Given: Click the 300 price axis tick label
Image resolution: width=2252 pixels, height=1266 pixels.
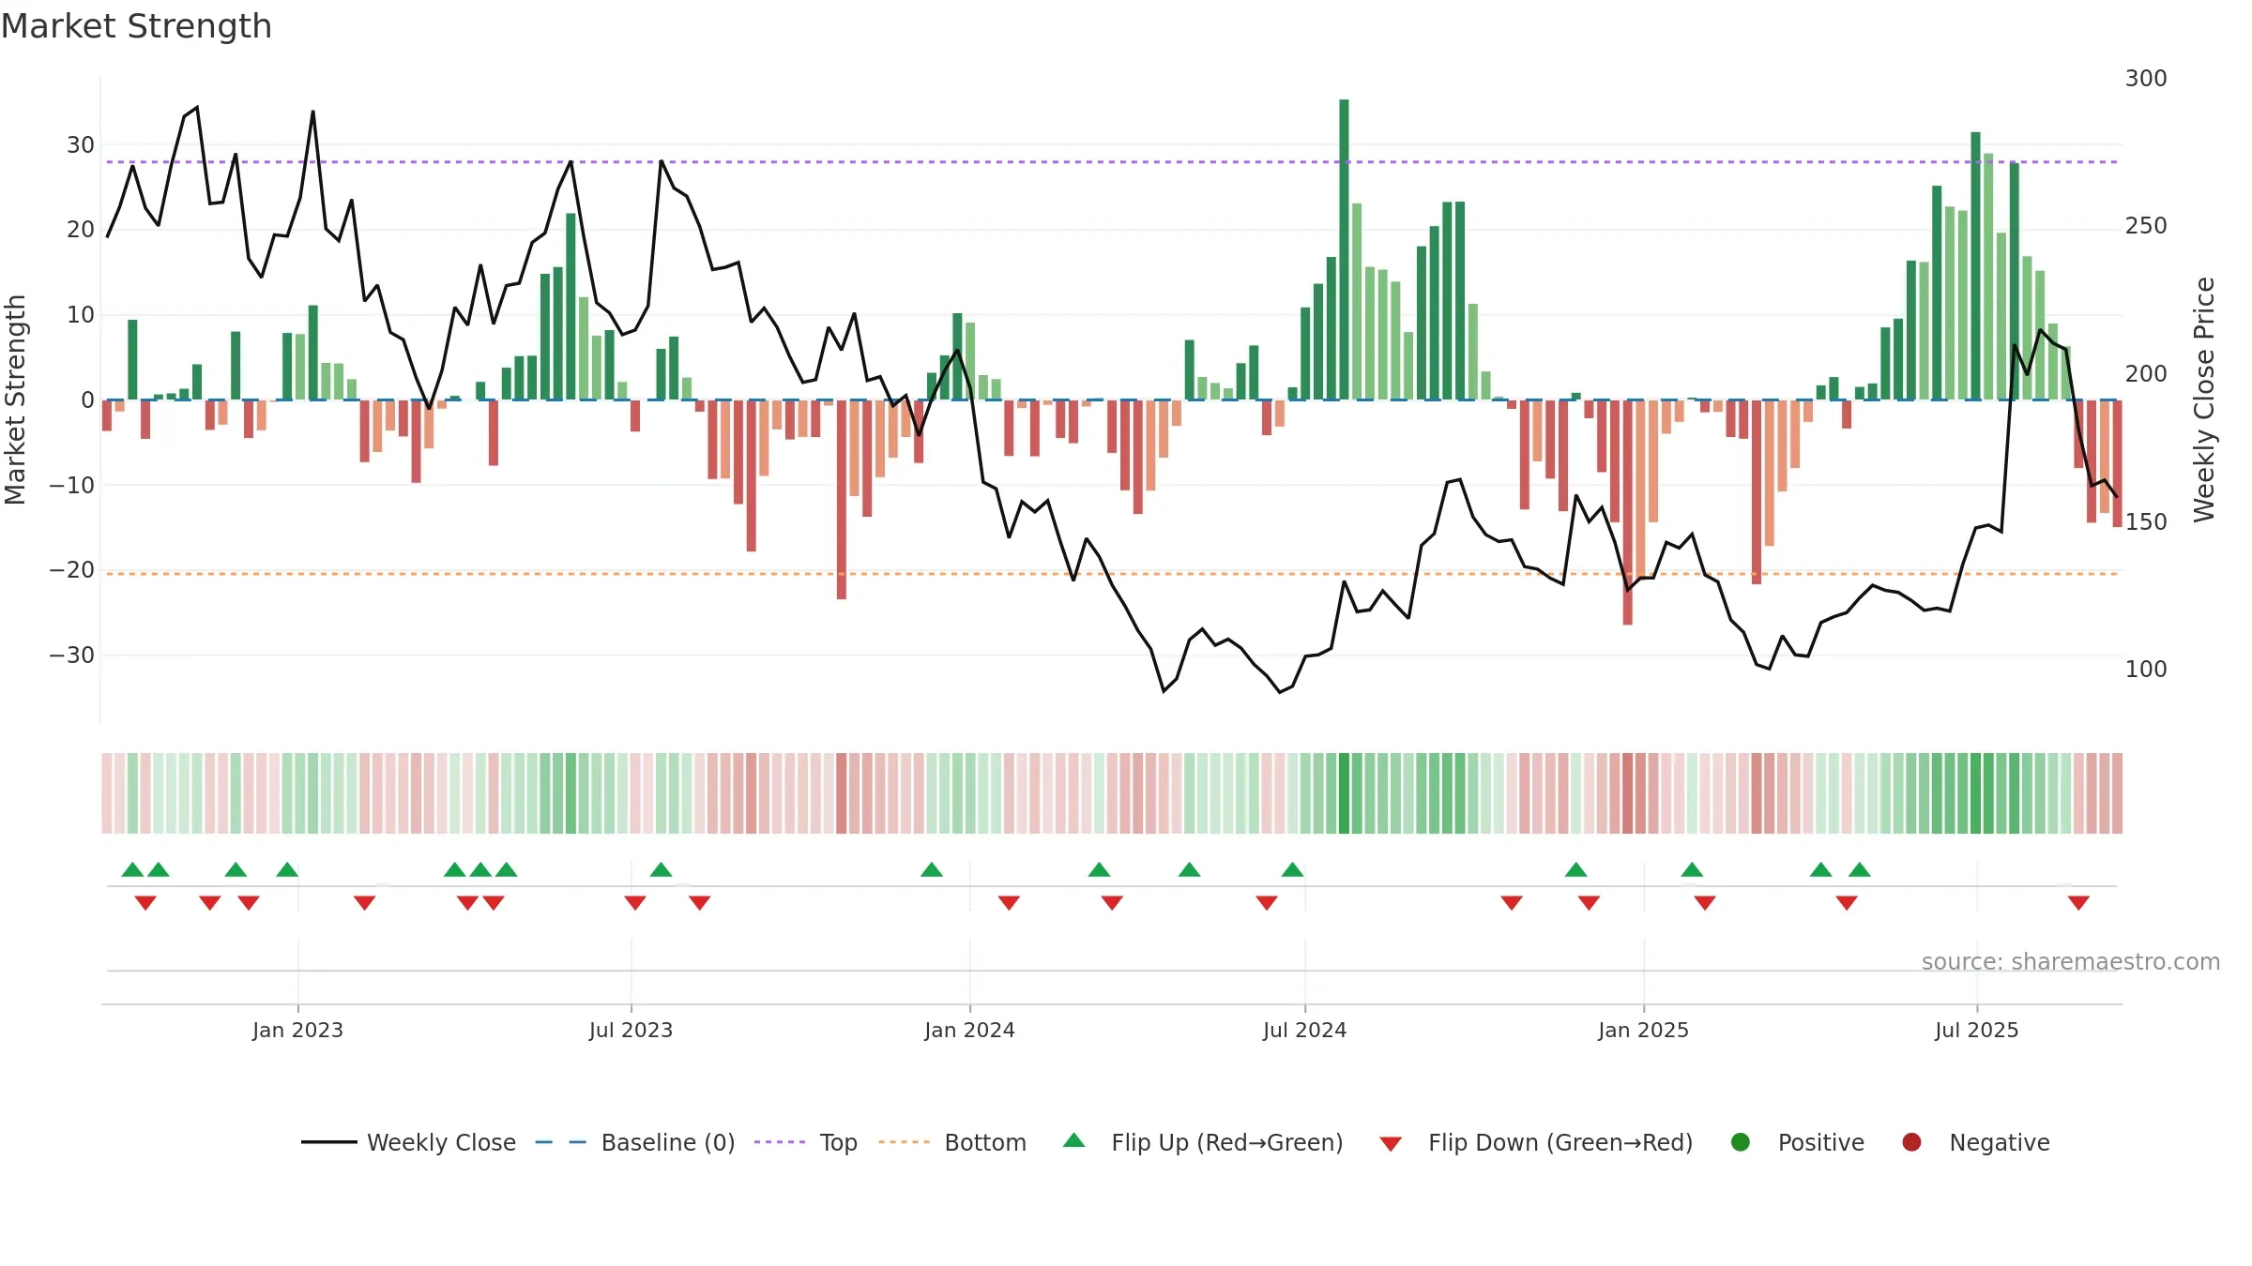Looking at the screenshot, I should pos(2146,78).
